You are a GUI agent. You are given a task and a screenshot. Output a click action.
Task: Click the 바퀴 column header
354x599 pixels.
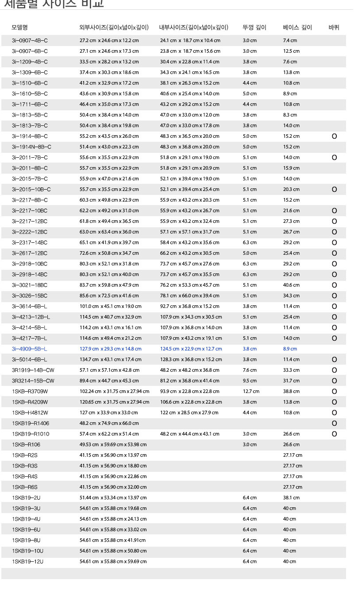(x=334, y=27)
